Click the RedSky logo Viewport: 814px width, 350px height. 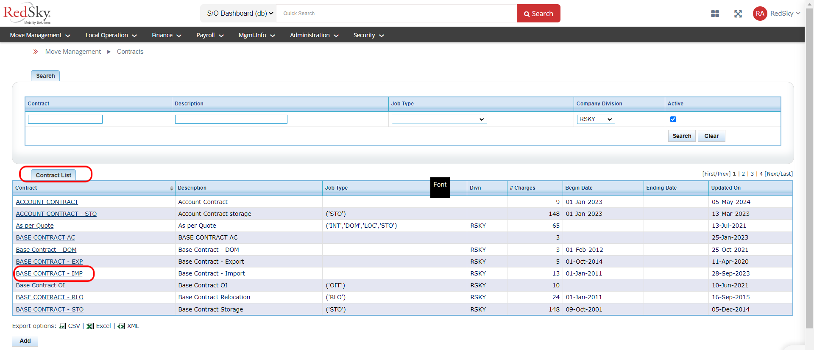27,13
